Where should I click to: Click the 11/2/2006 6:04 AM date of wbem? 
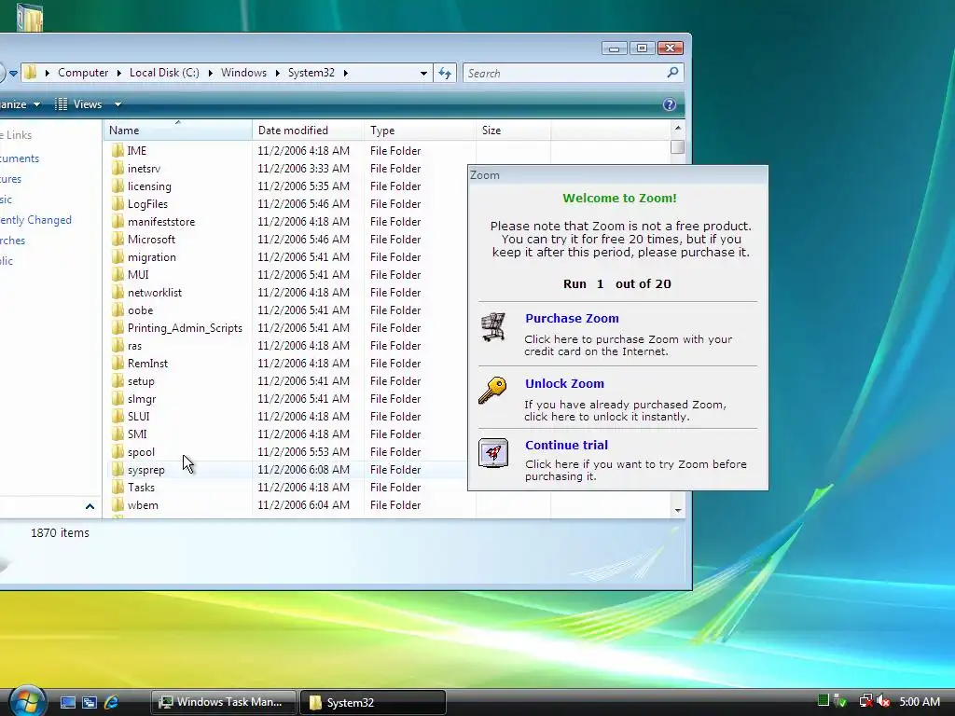tap(303, 504)
